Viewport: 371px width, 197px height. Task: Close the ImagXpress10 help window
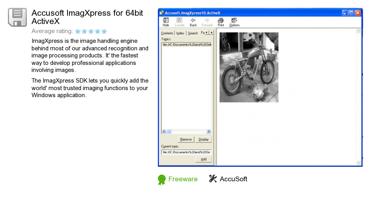tap(358, 13)
